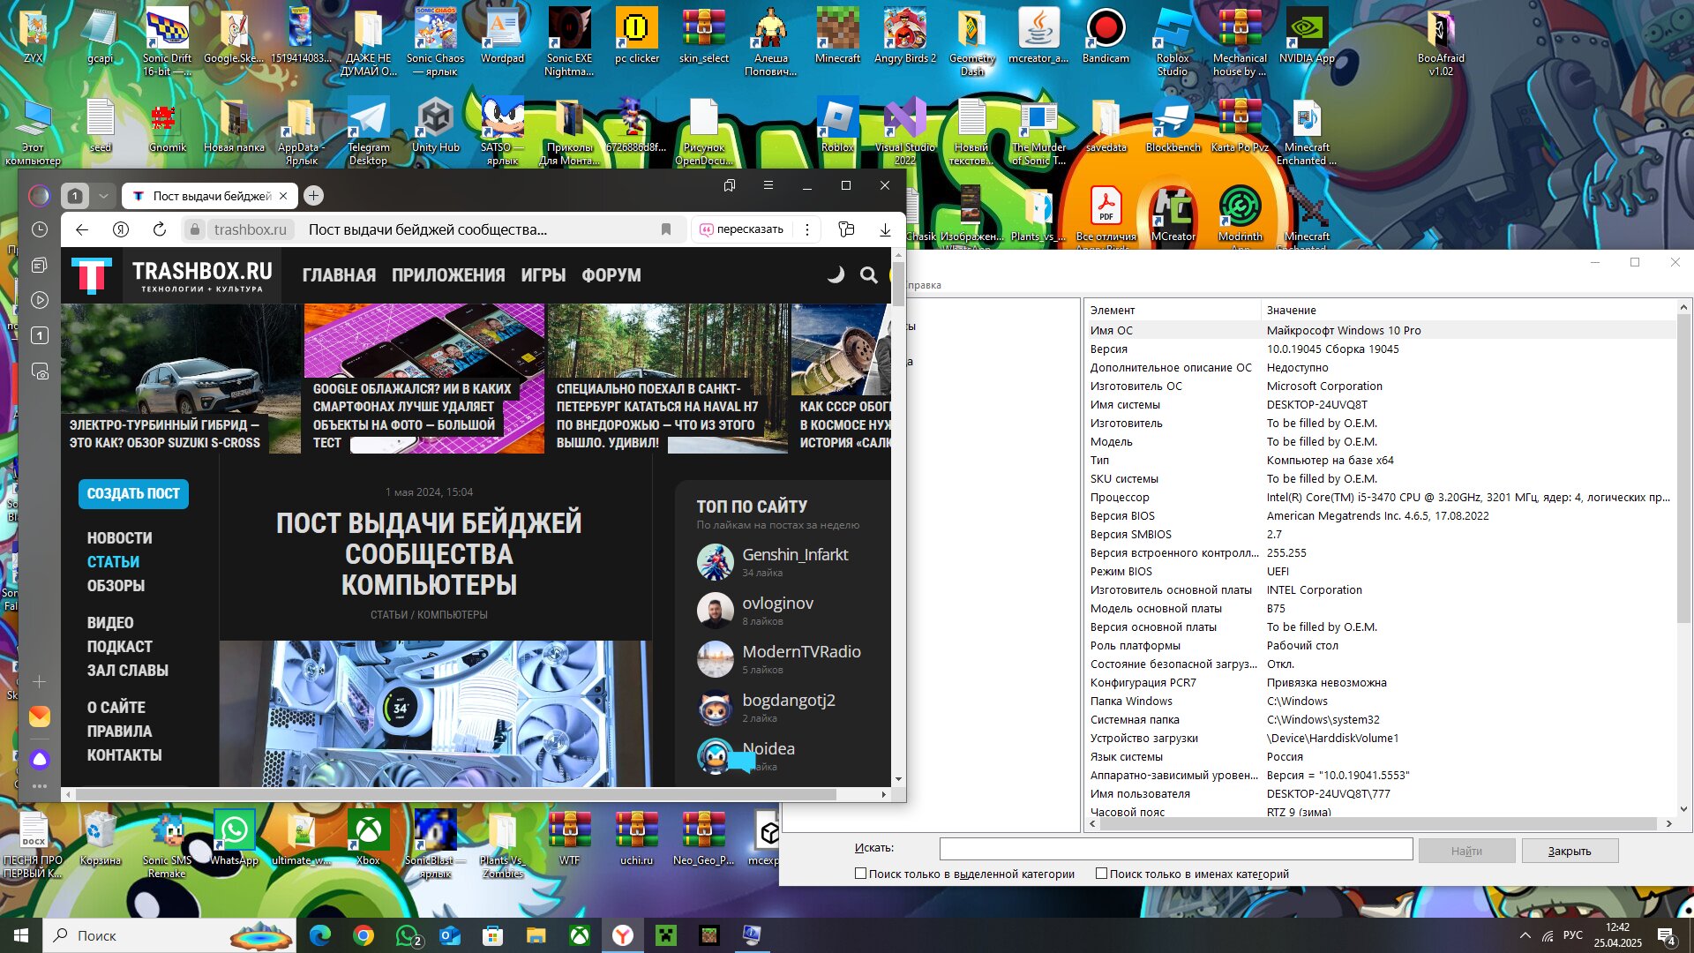Expand the browser tab list chevron
The image size is (1694, 953).
pos(103,196)
